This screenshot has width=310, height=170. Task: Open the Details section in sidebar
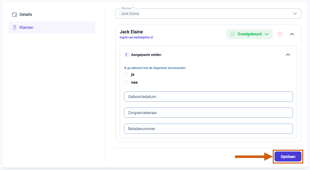point(52,15)
